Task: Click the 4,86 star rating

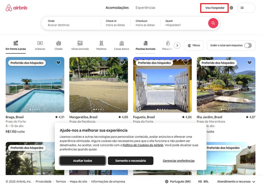Action: click(187, 117)
